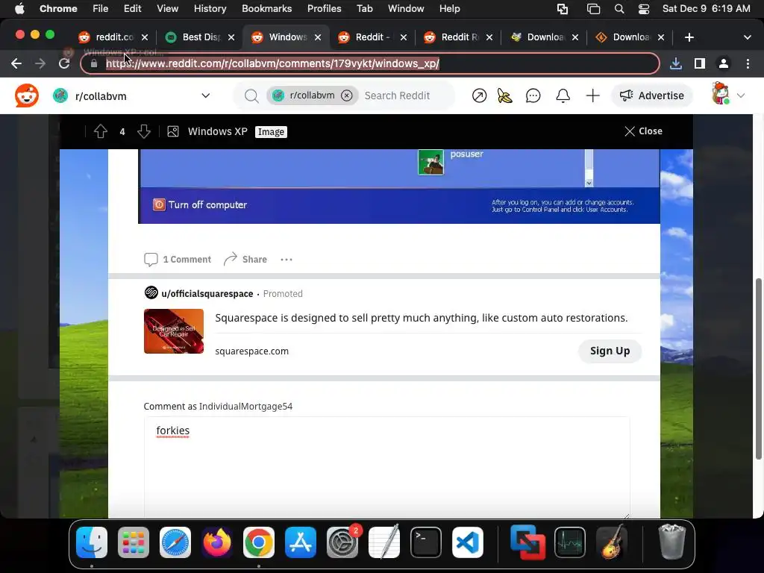
Task: Remove the r/collabvm search filter
Action: [x=346, y=95]
